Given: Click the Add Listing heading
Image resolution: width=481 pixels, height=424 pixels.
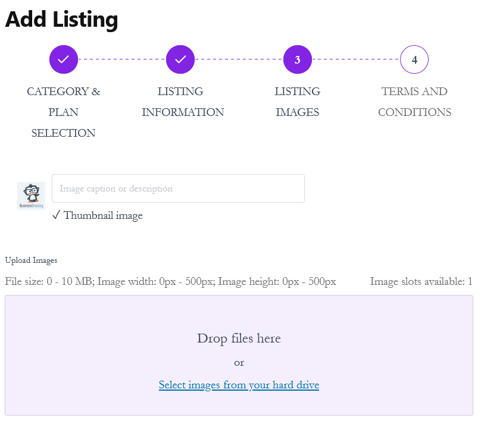Looking at the screenshot, I should coord(62,20).
